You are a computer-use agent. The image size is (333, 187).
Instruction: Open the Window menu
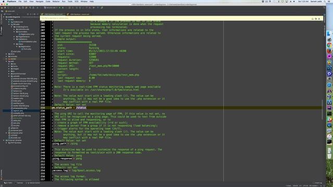click(x=84, y=1)
